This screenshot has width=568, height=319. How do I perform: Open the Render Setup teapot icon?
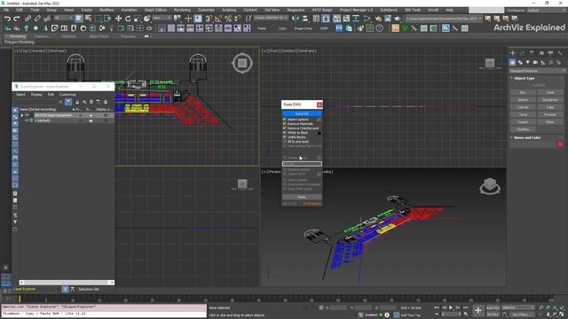[x=378, y=19]
